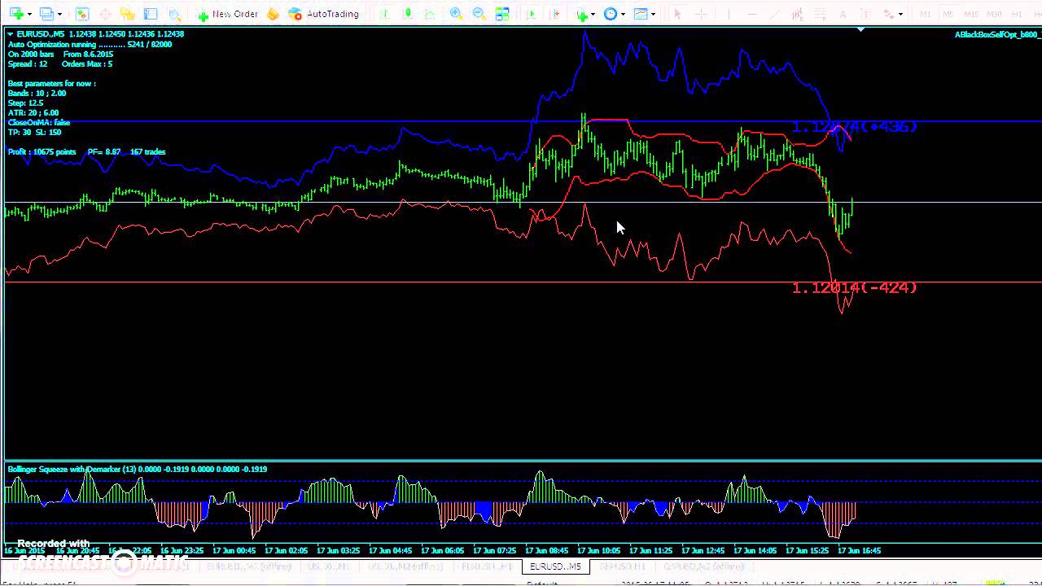The width and height of the screenshot is (1042, 586).
Task: Click the blue 1.12 price level label
Action: coord(855,127)
